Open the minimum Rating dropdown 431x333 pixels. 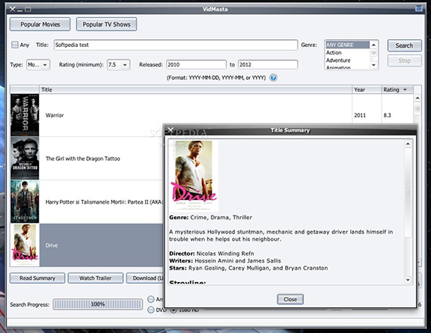click(118, 65)
